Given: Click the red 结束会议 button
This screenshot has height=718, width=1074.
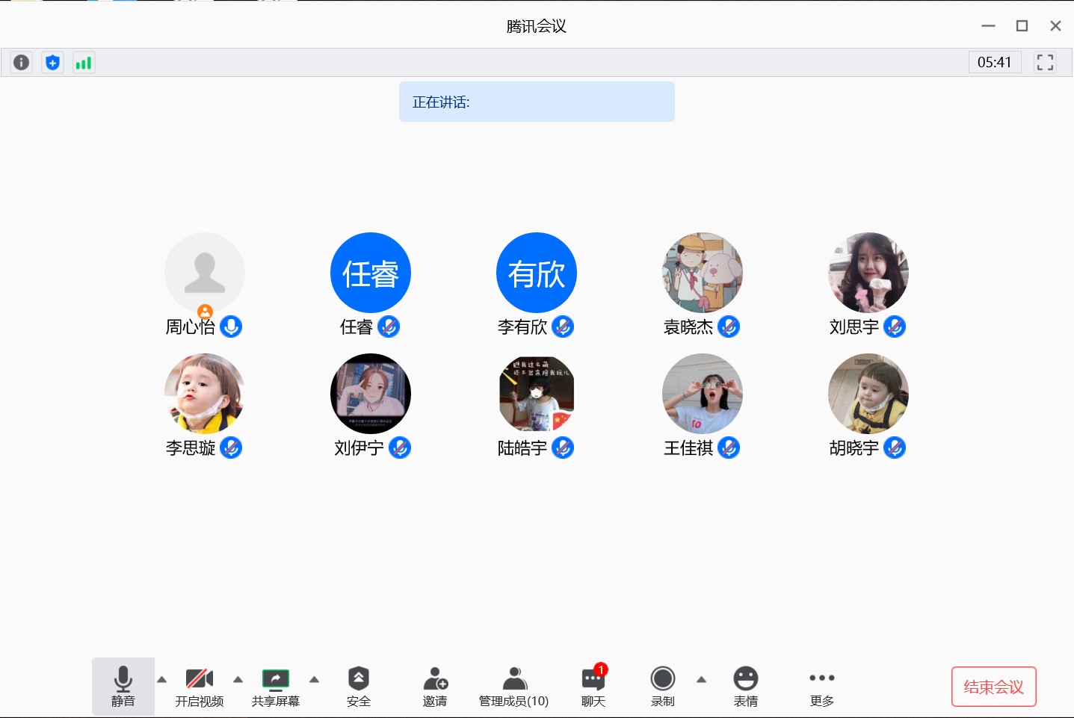Looking at the screenshot, I should (x=993, y=687).
